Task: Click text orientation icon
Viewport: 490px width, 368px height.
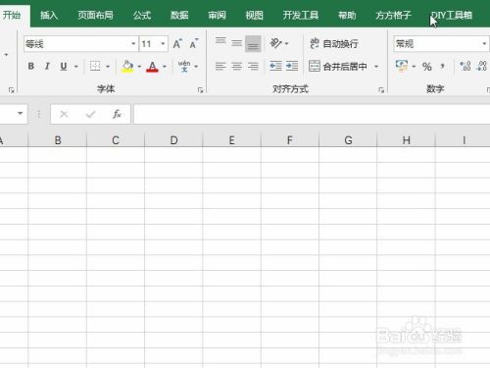Action: click(x=275, y=43)
